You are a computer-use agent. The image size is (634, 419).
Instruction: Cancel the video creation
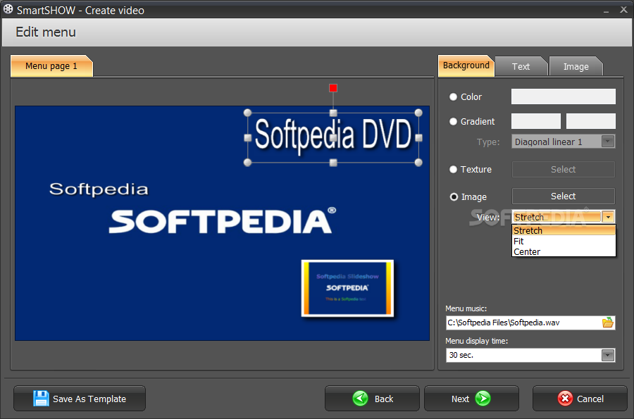(x=580, y=399)
